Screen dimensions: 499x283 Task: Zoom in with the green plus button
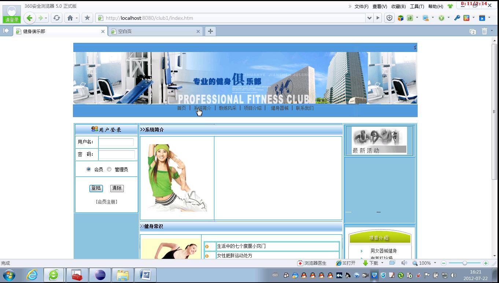[x=485, y=263]
